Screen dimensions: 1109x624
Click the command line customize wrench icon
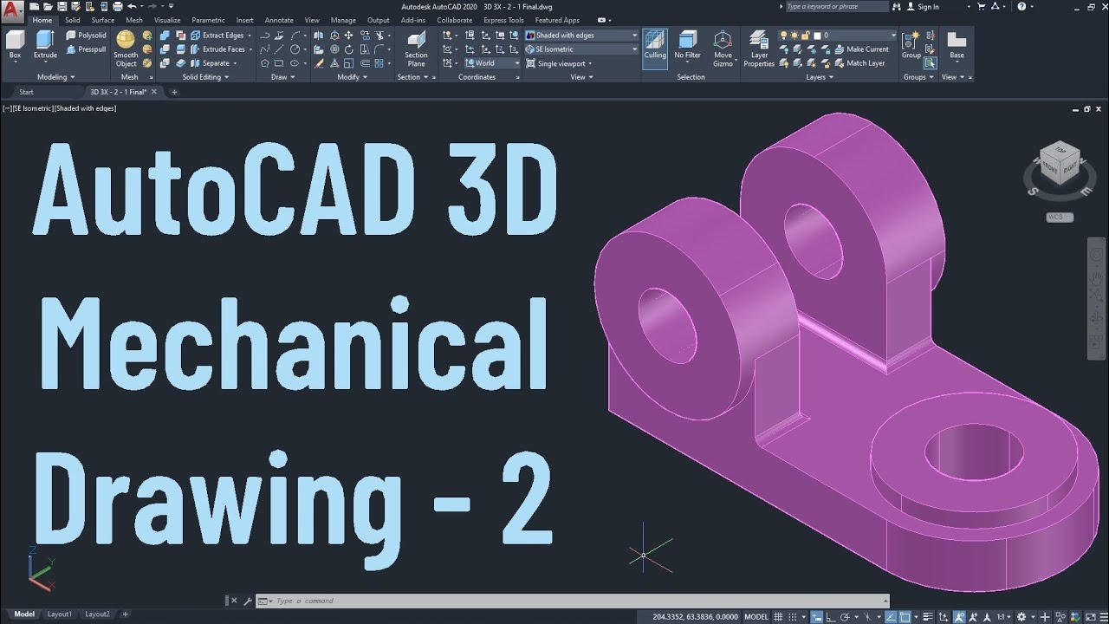pyautogui.click(x=248, y=601)
